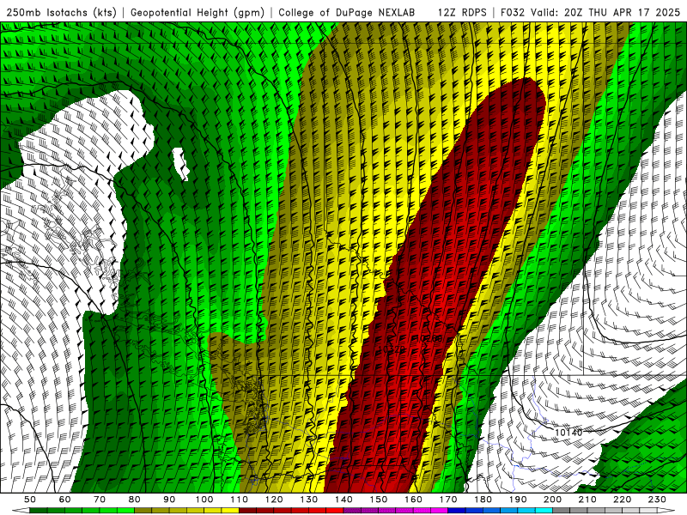Click the 160 value on the color scale

click(413, 500)
